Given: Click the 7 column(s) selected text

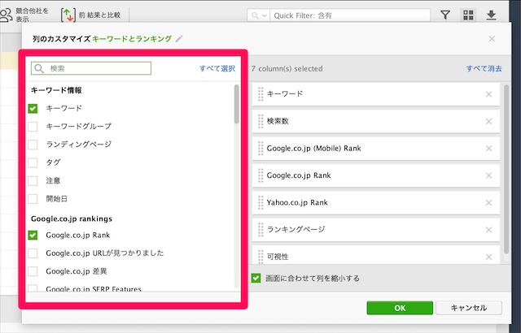Looking at the screenshot, I should click(287, 68).
